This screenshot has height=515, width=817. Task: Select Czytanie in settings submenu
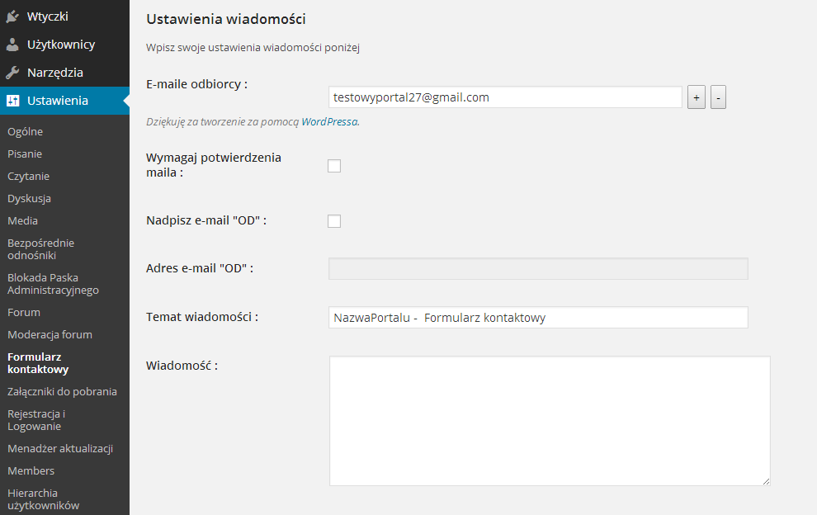pyautogui.click(x=28, y=176)
